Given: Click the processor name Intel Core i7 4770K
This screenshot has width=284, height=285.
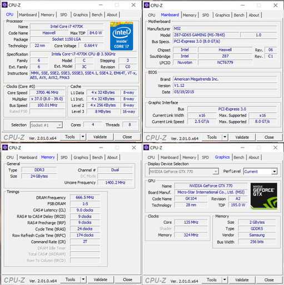Looking at the screenshot, I should (x=67, y=27).
